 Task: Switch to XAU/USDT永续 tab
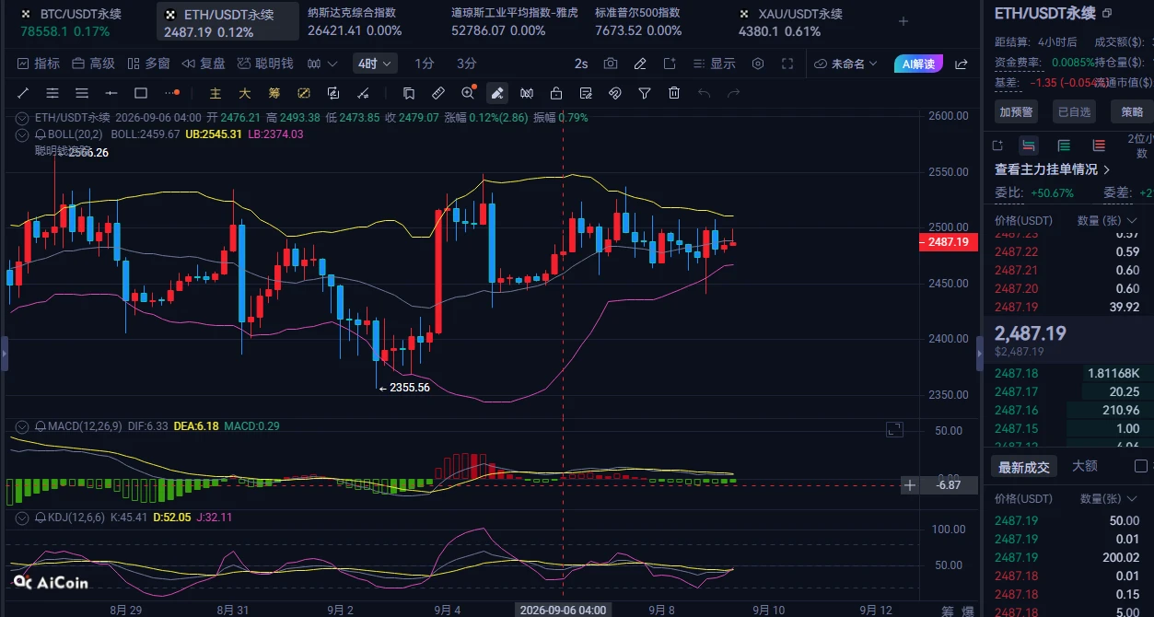[x=790, y=22]
